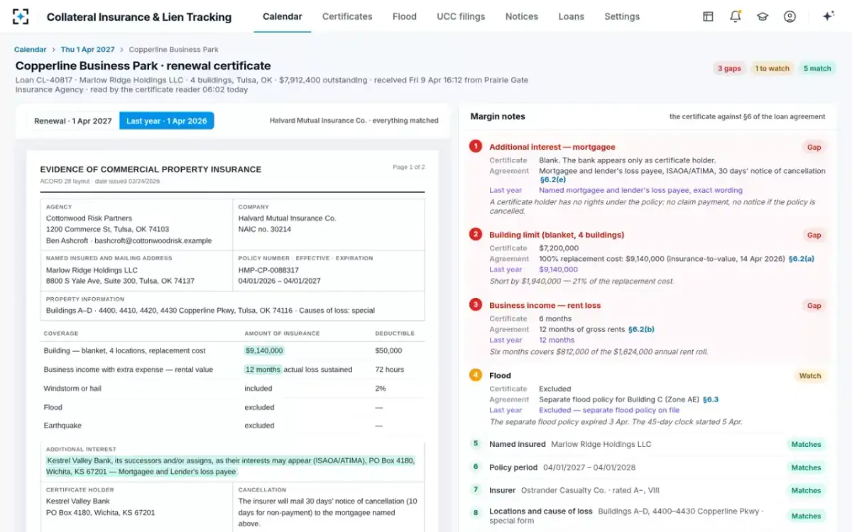Screen dimensions: 852x532
Task: Click the number 5 Named insured marker
Action: (476, 443)
